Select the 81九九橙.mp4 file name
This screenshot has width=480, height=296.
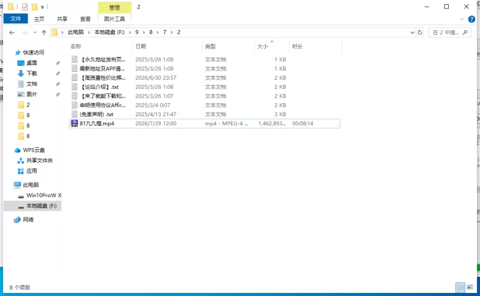tap(97, 123)
